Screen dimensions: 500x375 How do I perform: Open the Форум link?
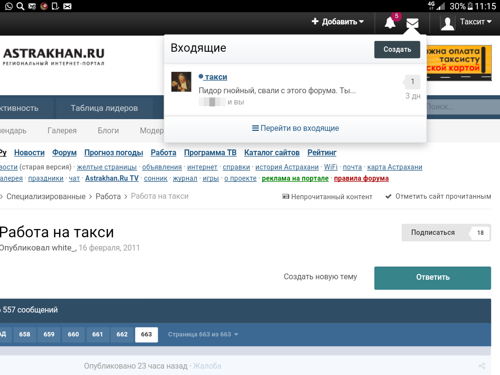pyautogui.click(x=64, y=153)
